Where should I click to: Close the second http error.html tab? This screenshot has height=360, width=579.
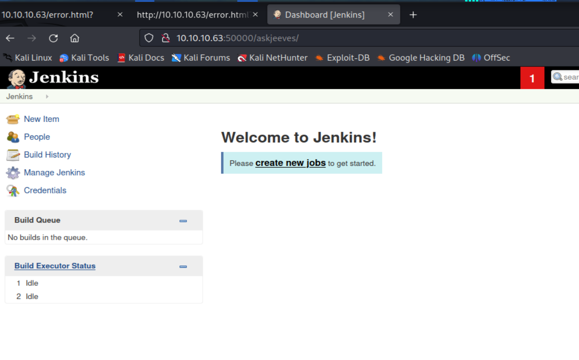click(x=255, y=14)
